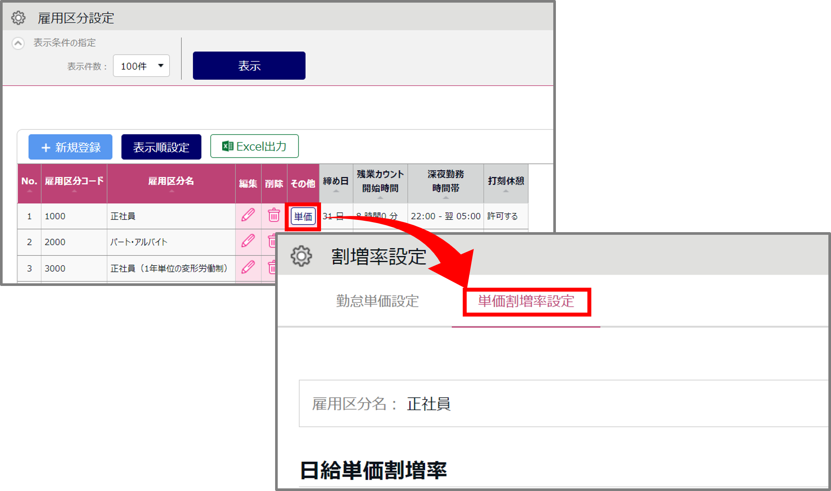Viewport: 831px width, 491px height.
Task: Delete the パート･アルバイト row with the trash icon
Action: point(272,241)
